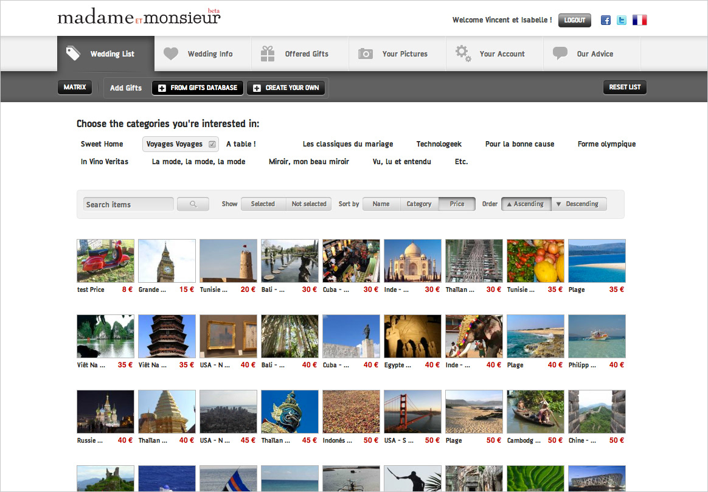Select the Inde elephant 40 € thumbnail
The width and height of the screenshot is (708, 492).
(x=474, y=336)
